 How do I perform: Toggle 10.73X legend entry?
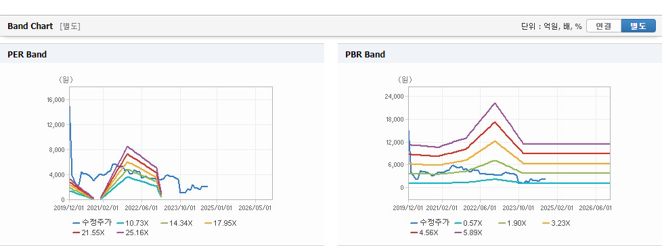131,223
